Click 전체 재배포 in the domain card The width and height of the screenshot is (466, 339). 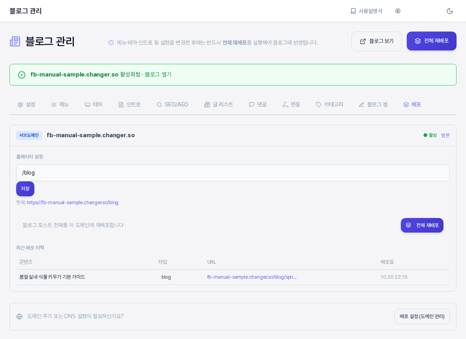coord(422,225)
